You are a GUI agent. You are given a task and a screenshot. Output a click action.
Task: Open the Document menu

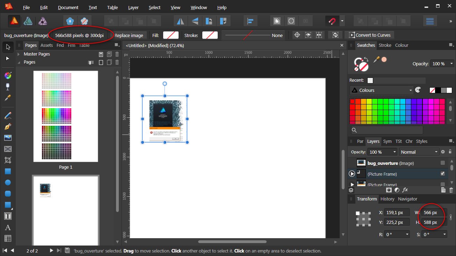click(68, 7)
